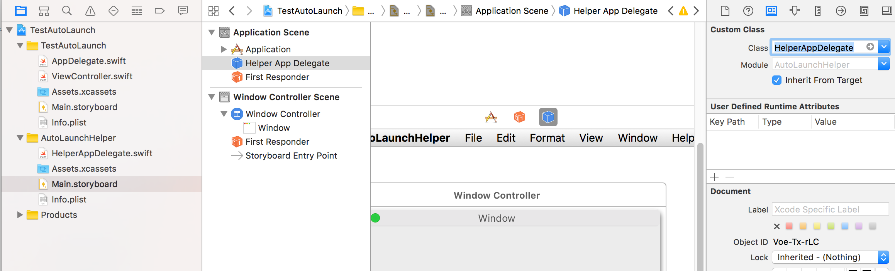This screenshot has width=895, height=271.
Task: Show the Connections inspector arrow icon
Action: tap(841, 11)
